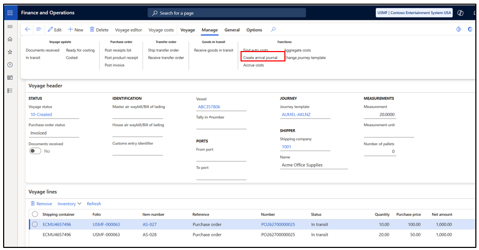479x250 pixels.
Task: Click Change journey template
Action: [x=305, y=58]
